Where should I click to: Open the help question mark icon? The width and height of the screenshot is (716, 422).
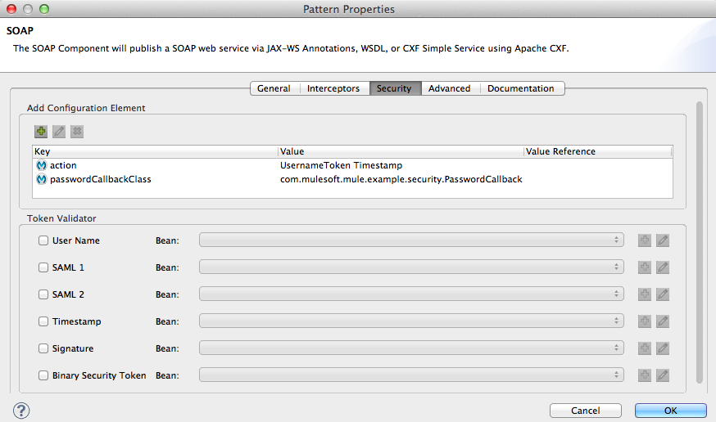pyautogui.click(x=21, y=410)
